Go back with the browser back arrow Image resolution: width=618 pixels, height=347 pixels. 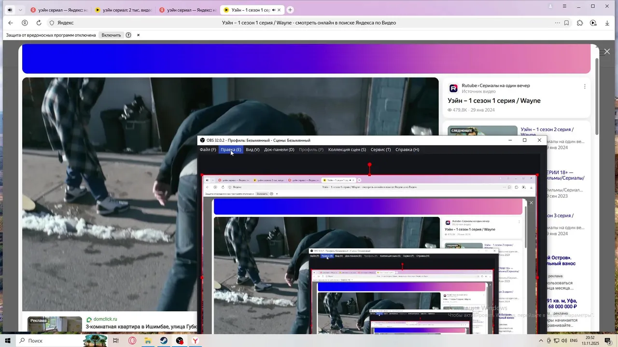coord(11,23)
